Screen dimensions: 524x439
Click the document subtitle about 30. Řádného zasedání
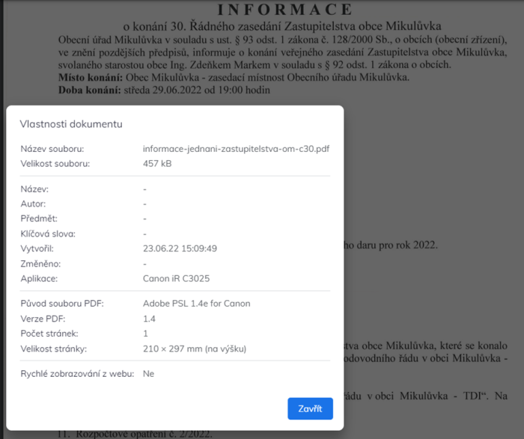282,26
